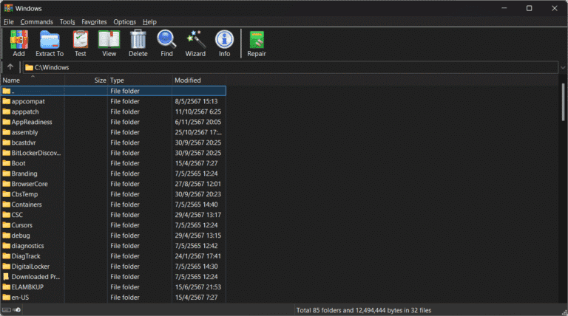Open the Options menu
Viewport: 568px width, 316px height.
click(x=124, y=22)
